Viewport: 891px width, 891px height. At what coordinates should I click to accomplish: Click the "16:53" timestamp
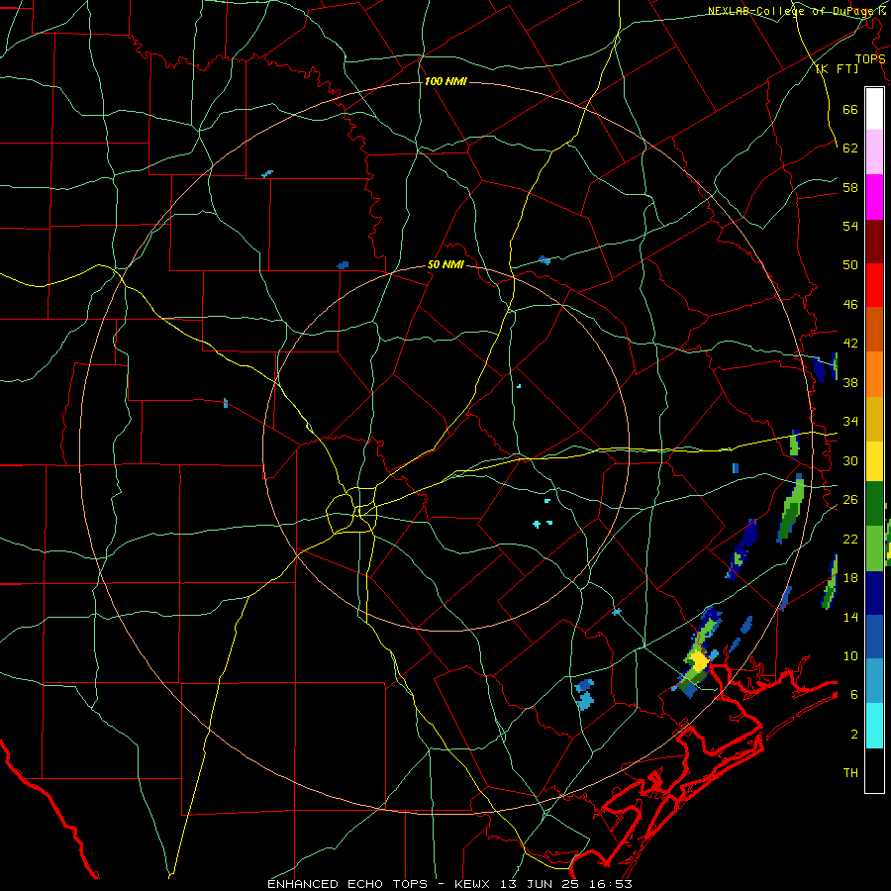pos(612,884)
